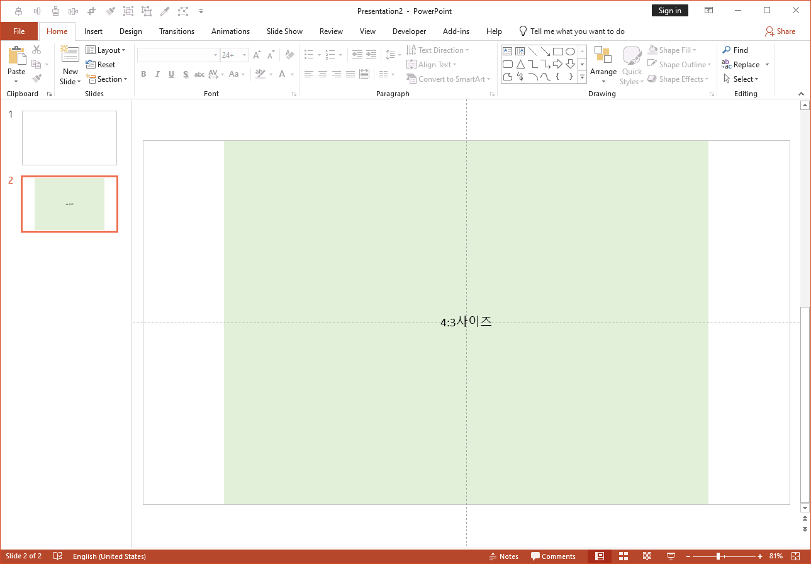811x564 pixels.
Task: Click the Next Slide double-arrow below the scrollbar
Action: pos(805,529)
